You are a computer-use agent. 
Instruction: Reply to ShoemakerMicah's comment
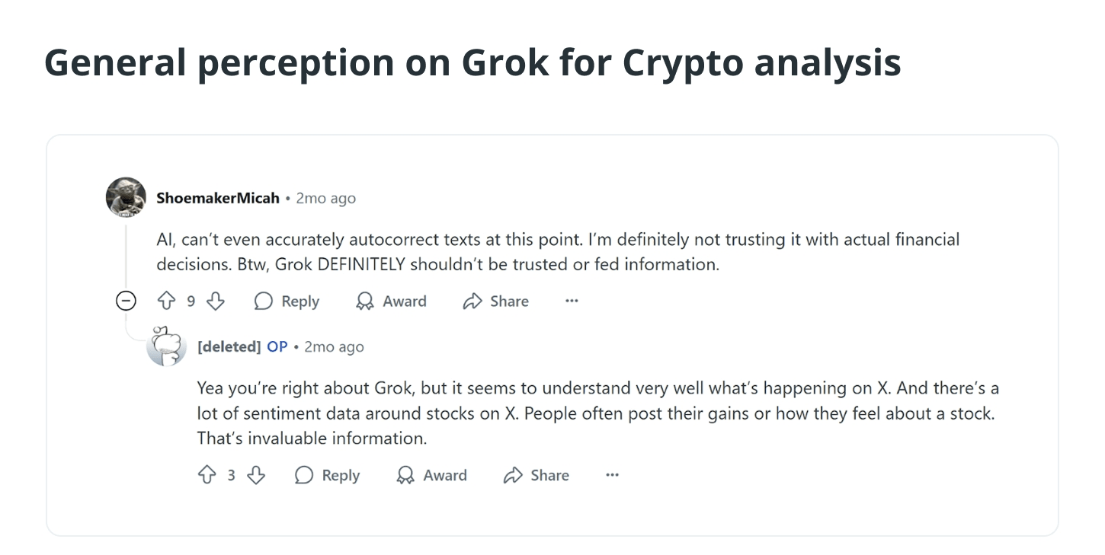(x=287, y=301)
